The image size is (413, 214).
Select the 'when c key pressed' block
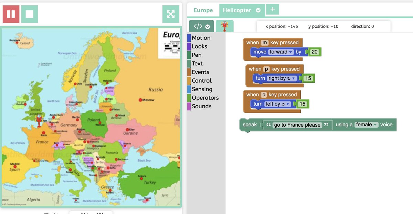point(272,95)
